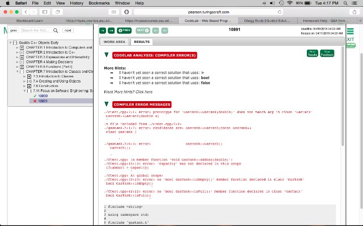The image size is (363, 226).
Task: Toggle Safari sidebar icon
Action: 45,12
